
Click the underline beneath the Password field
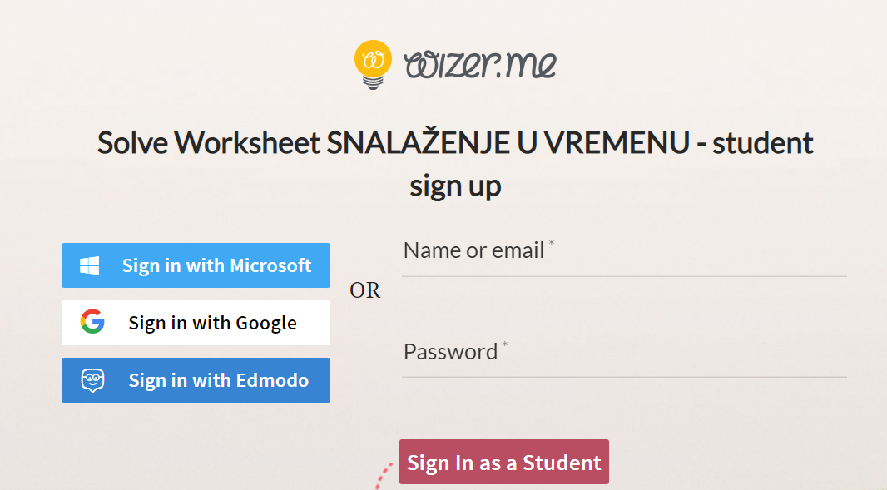pyautogui.click(x=624, y=377)
